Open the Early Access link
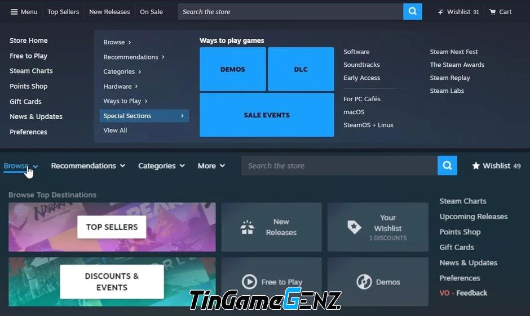Viewport: 530px width, 316px height. click(361, 78)
